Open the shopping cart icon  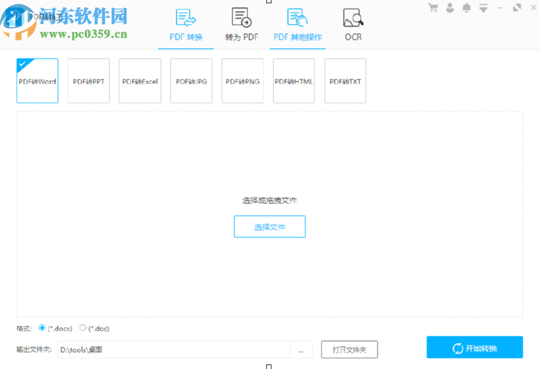coord(433,7)
